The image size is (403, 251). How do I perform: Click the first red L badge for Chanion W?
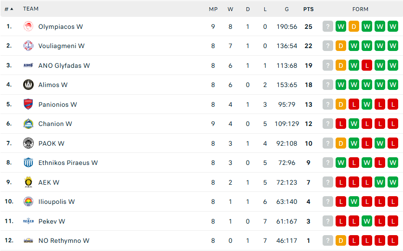click(341, 124)
